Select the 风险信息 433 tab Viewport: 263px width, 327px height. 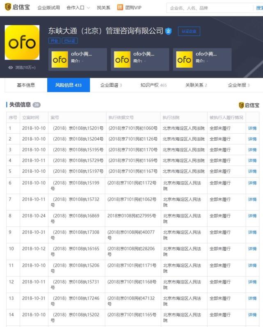69,85
